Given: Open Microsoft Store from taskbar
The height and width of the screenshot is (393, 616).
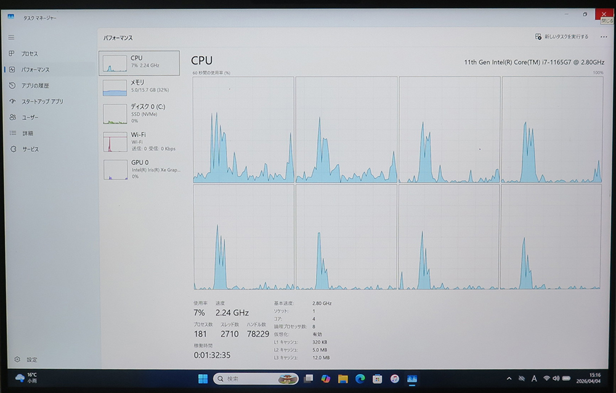Looking at the screenshot, I should tap(378, 378).
